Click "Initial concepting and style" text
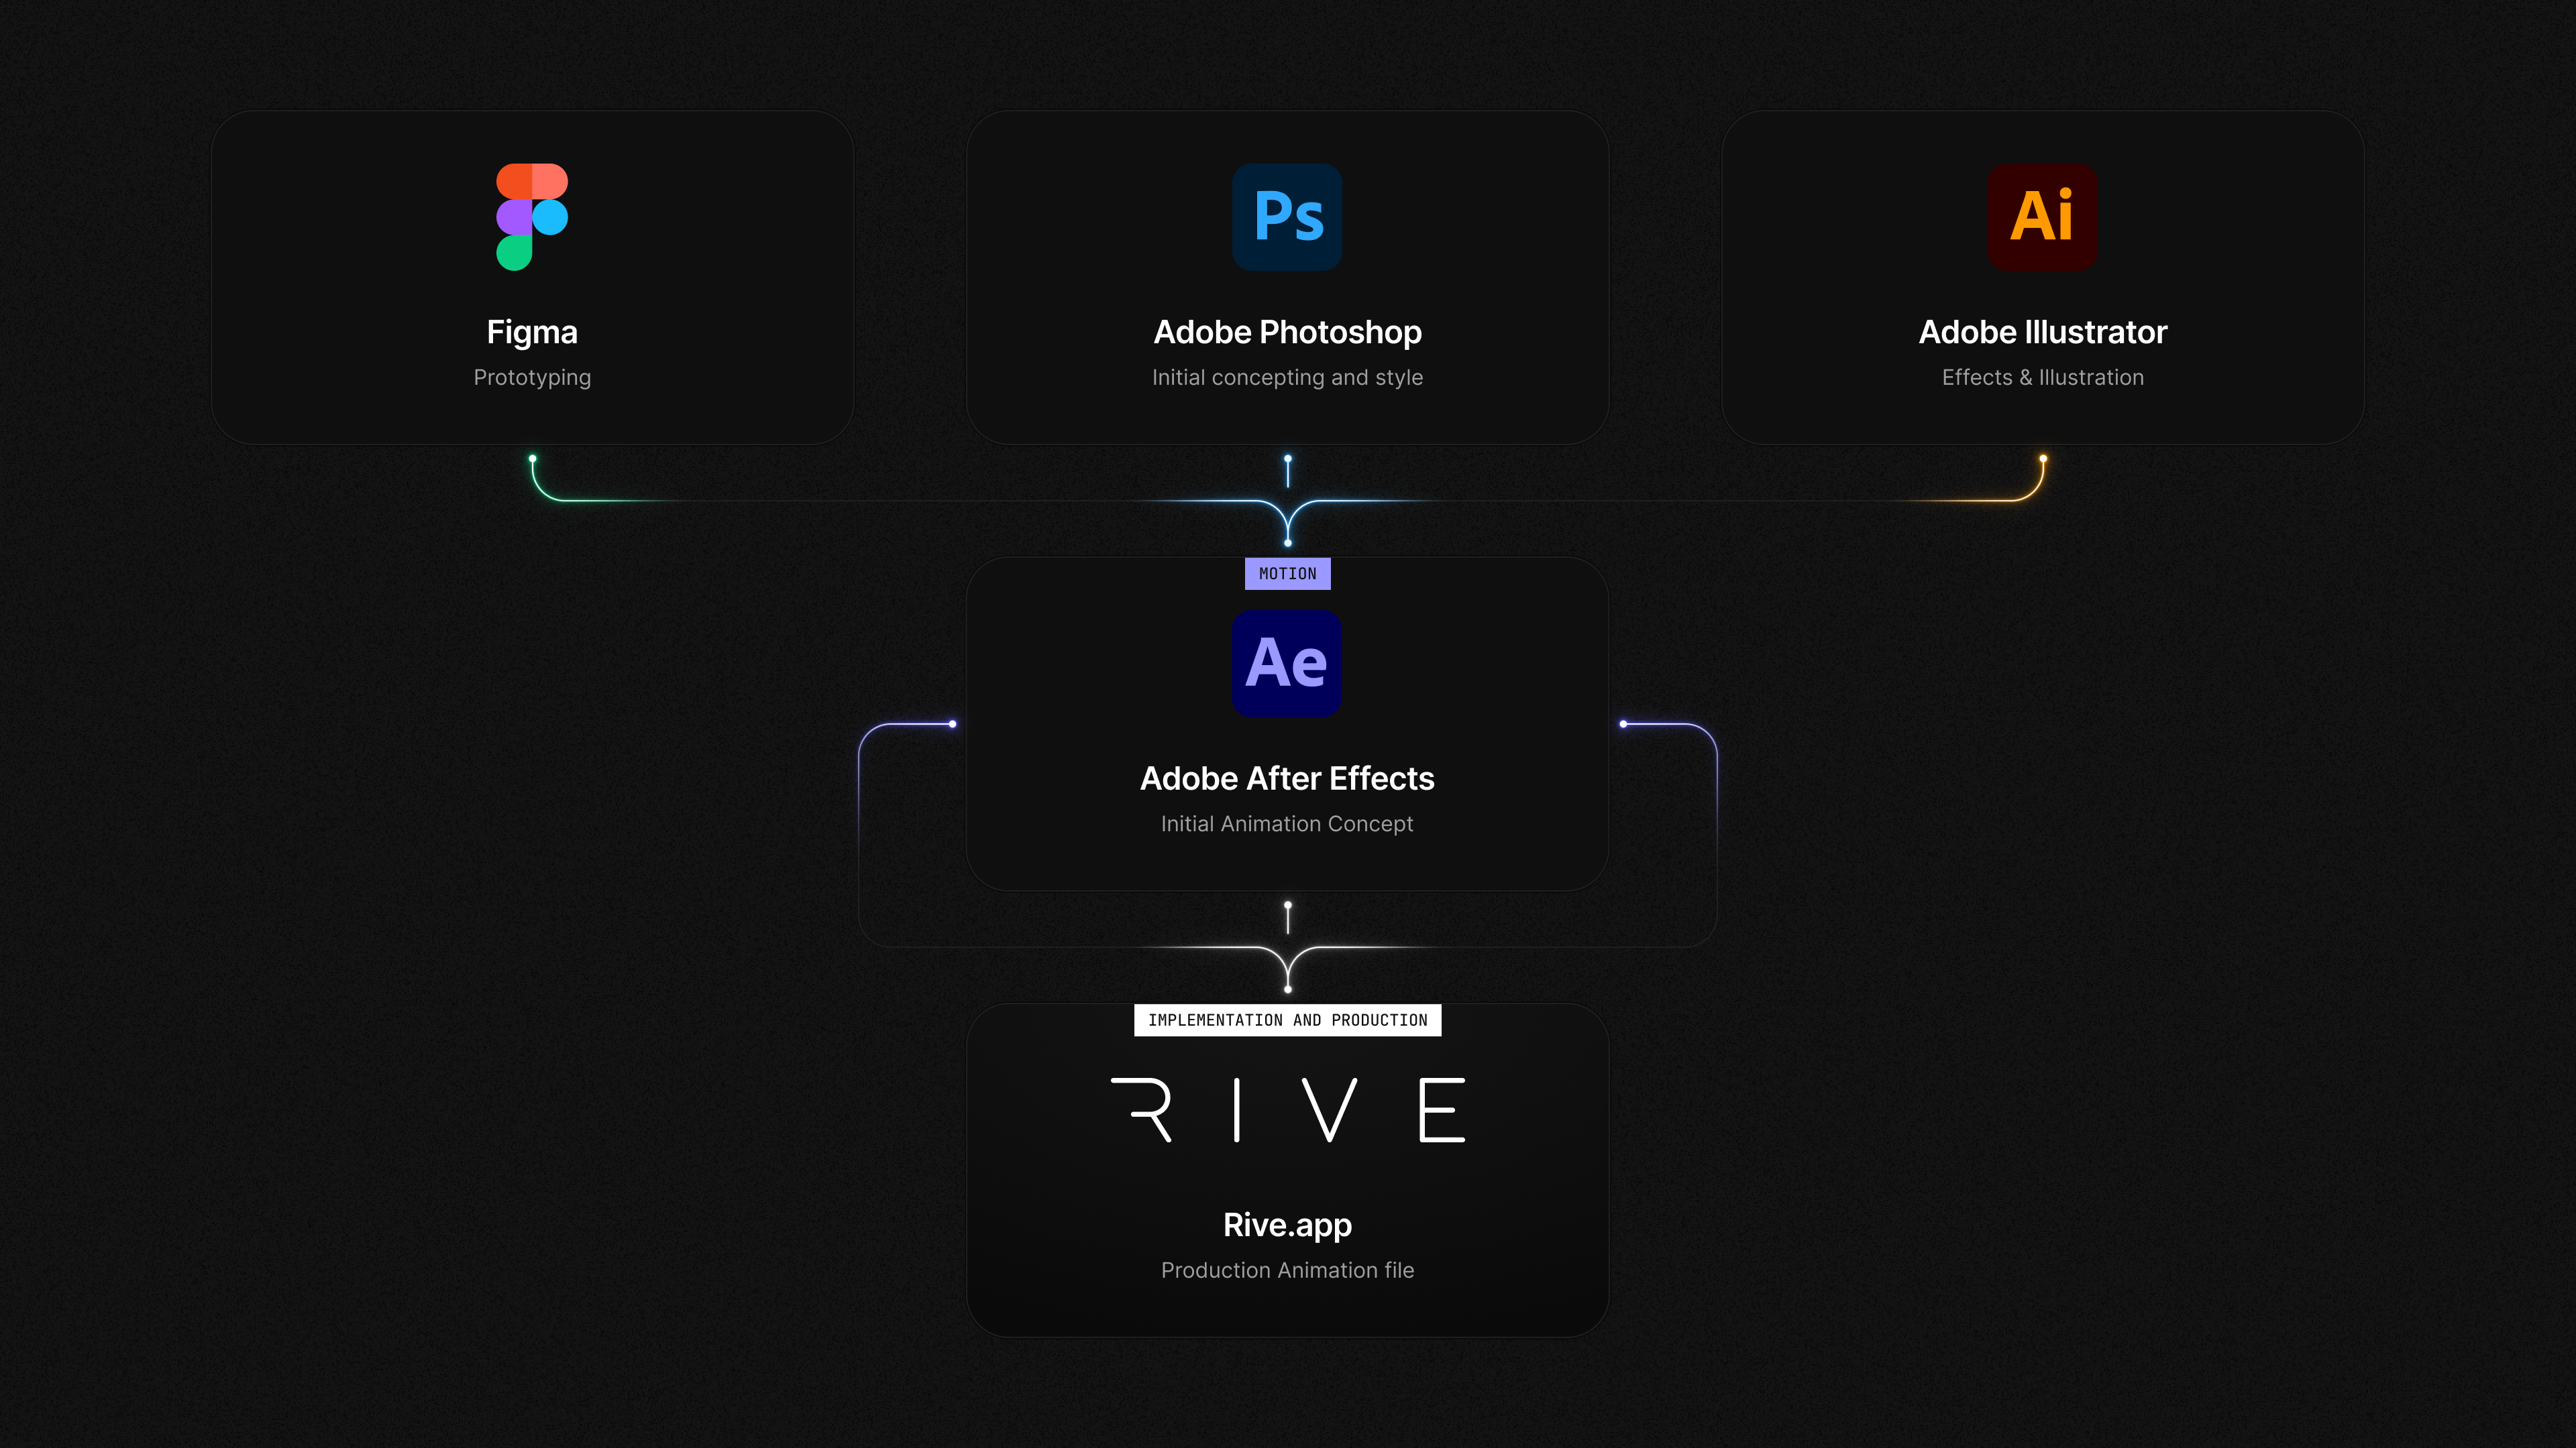 [x=1288, y=377]
